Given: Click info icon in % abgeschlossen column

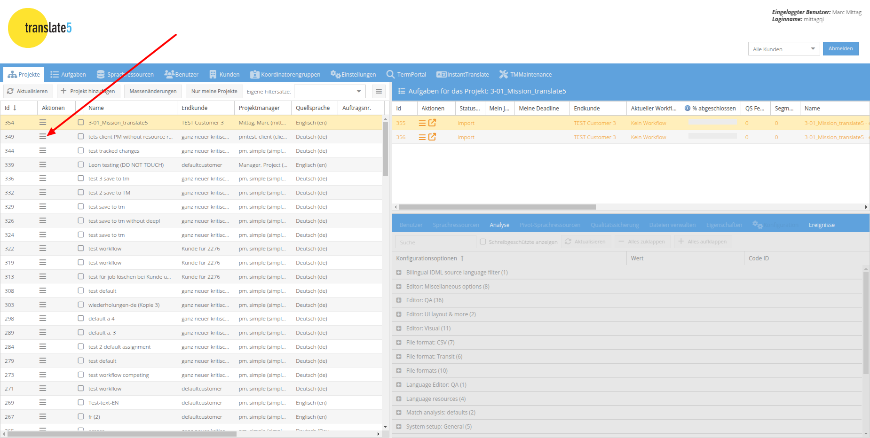Looking at the screenshot, I should [688, 108].
